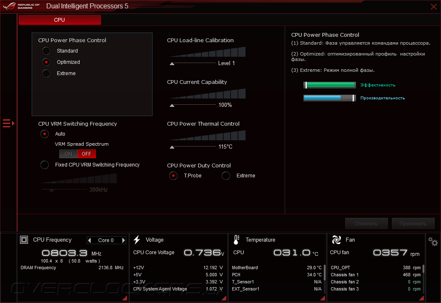Click the T_Sensor1 row
Screen dimensions: 441x303
[277, 282]
